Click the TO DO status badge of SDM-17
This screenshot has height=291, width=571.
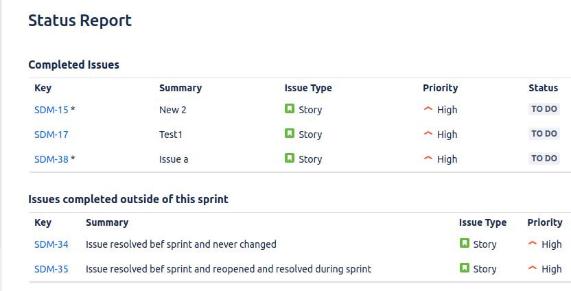click(544, 134)
